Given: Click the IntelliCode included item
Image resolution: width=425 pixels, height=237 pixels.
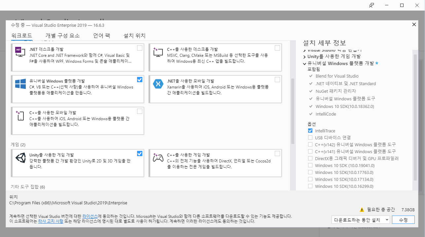Looking at the screenshot, I should [326, 114].
